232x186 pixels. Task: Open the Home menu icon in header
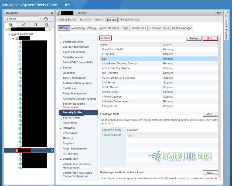[x=67, y=5]
